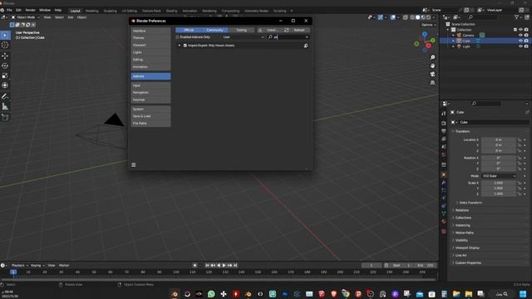Switch perspective/orthographic with the grid icon
The image size is (532, 299).
pos(432,83)
